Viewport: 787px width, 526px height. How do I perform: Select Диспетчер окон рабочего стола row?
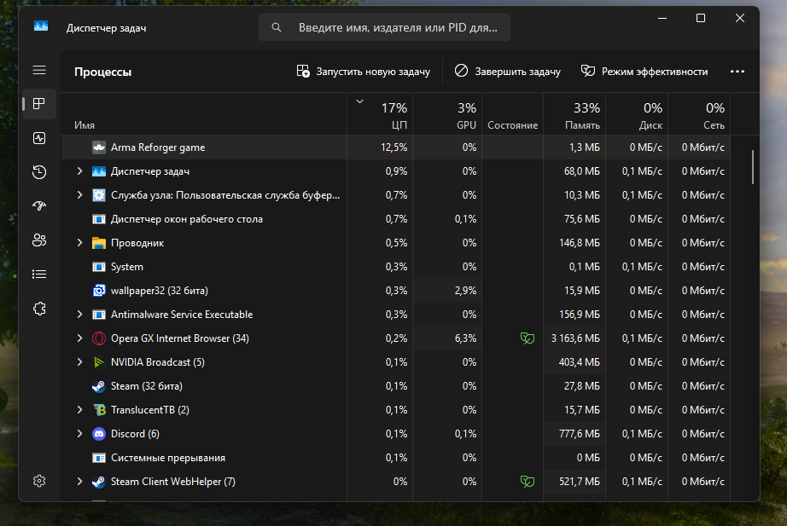tap(395, 219)
